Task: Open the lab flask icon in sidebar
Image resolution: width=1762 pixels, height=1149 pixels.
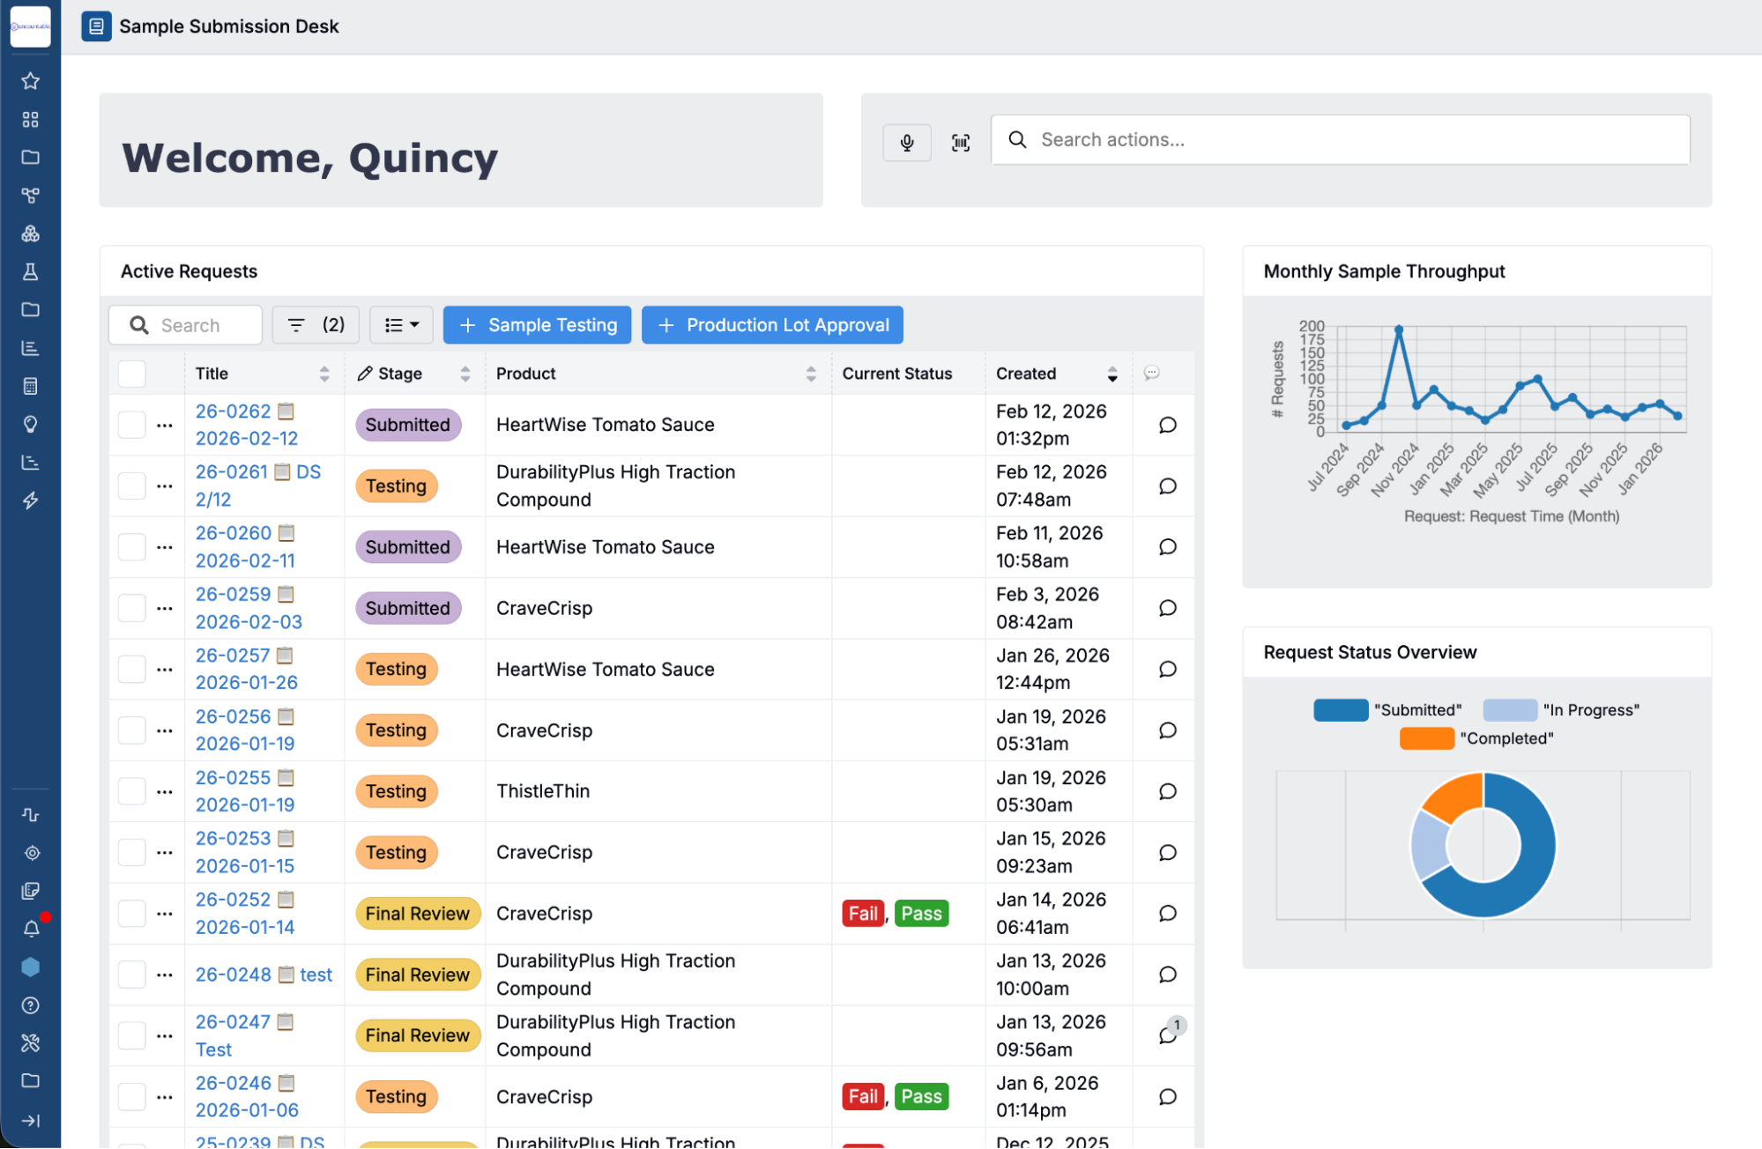Action: click(31, 271)
